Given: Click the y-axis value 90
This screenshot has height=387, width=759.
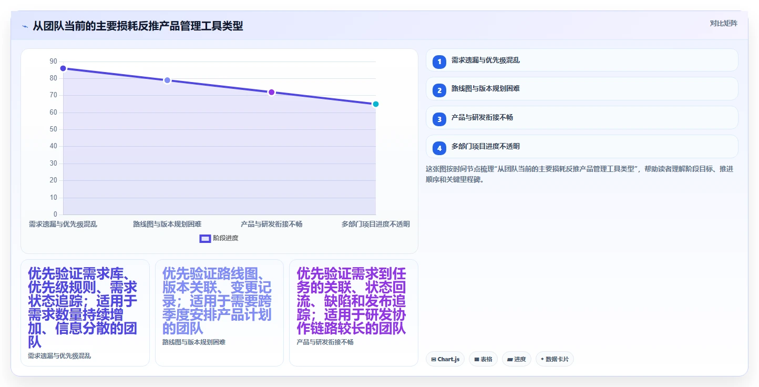Looking at the screenshot, I should tap(54, 62).
